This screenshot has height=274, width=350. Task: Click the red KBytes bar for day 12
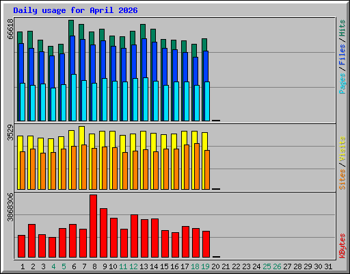tap(134, 236)
